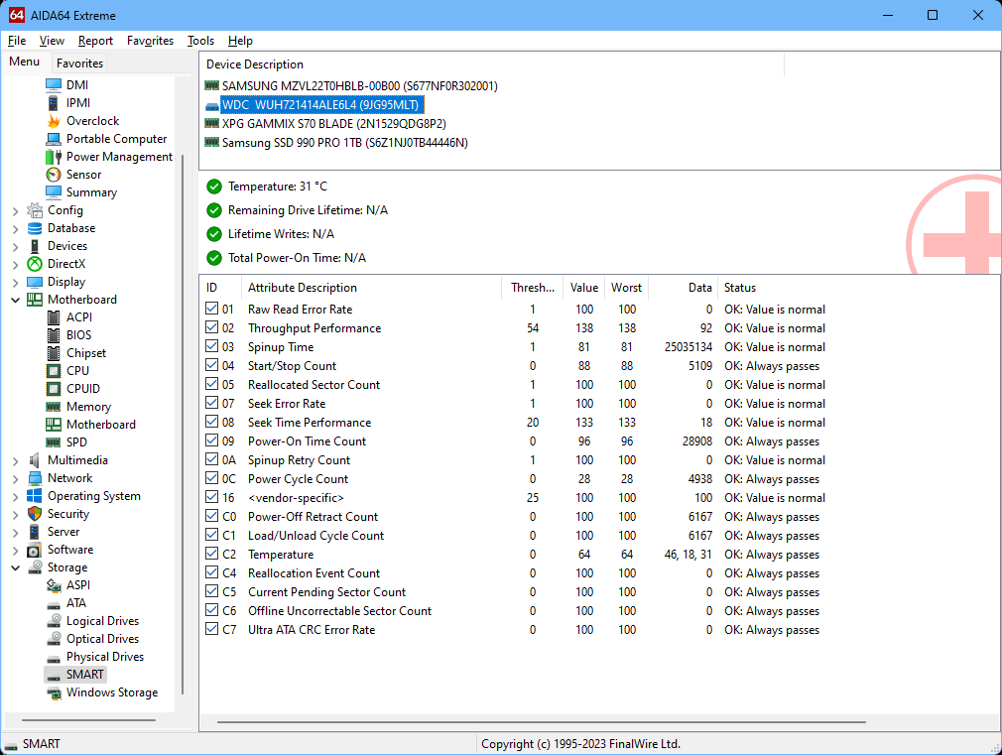Expand the Multimedia tree node
Viewport: 1002px width, 755px height.
click(x=15, y=460)
